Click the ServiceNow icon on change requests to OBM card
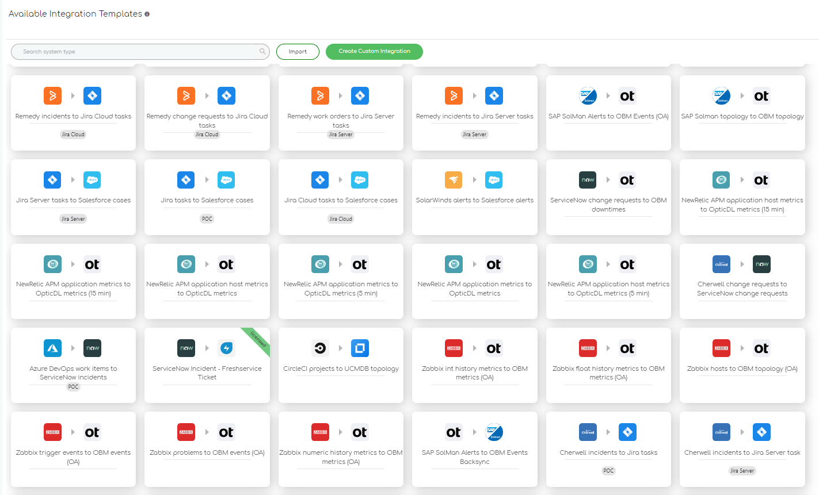 tap(588, 180)
